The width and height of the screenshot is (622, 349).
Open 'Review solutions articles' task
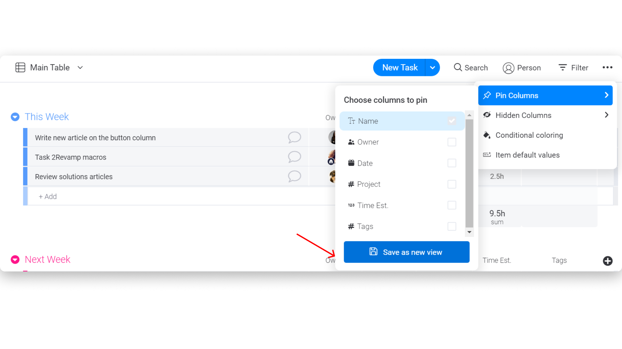coord(74,177)
